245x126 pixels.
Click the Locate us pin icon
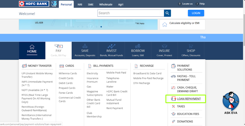point(180,4)
